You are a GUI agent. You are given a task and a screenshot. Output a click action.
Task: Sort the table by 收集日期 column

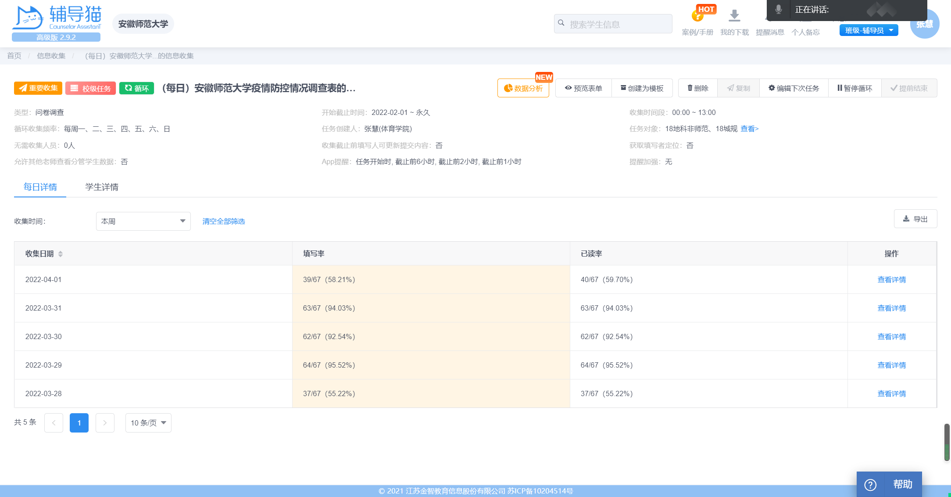click(61, 254)
